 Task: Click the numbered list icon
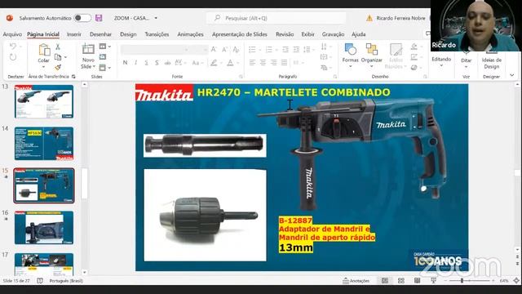[269, 50]
